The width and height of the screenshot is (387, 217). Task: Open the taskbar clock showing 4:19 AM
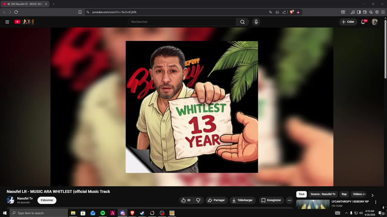click(370, 213)
